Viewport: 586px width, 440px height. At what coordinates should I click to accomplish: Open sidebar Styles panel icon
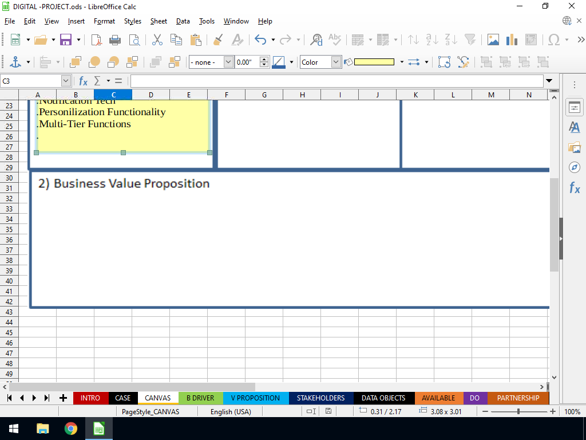[x=575, y=127]
